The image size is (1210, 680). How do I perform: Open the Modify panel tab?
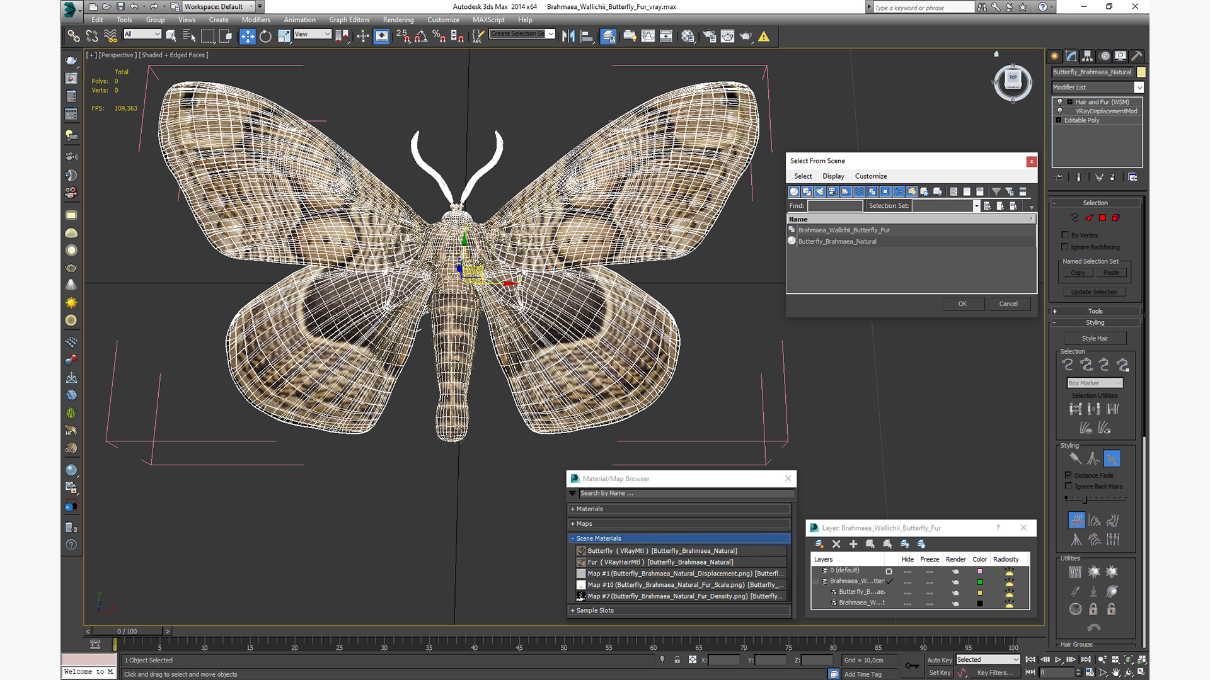1071,56
